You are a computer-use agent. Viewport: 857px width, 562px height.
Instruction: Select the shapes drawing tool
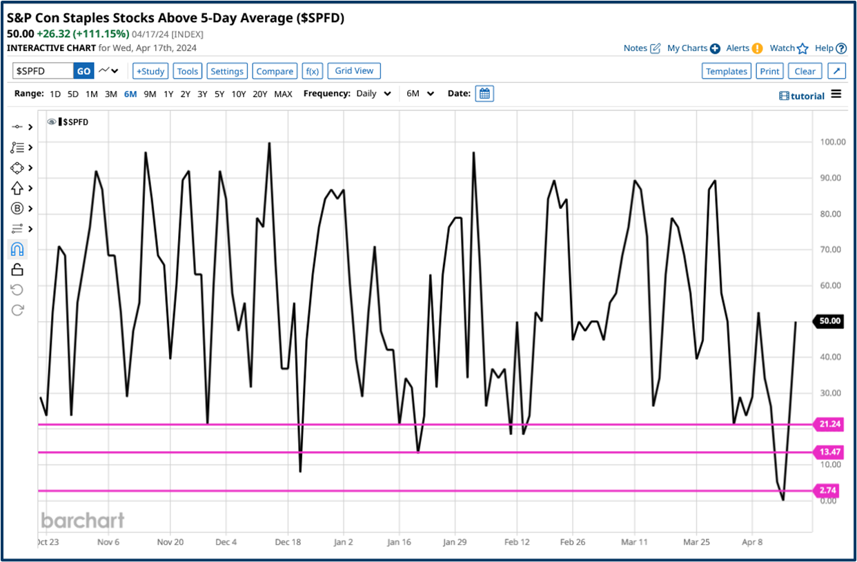coord(17,168)
